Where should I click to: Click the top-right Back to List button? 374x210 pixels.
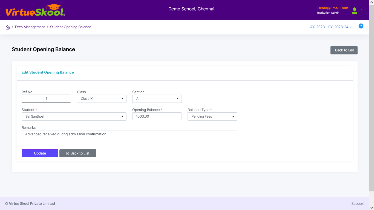344,50
